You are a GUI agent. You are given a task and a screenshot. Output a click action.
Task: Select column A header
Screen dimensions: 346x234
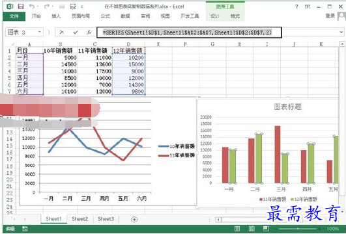(x=29, y=44)
